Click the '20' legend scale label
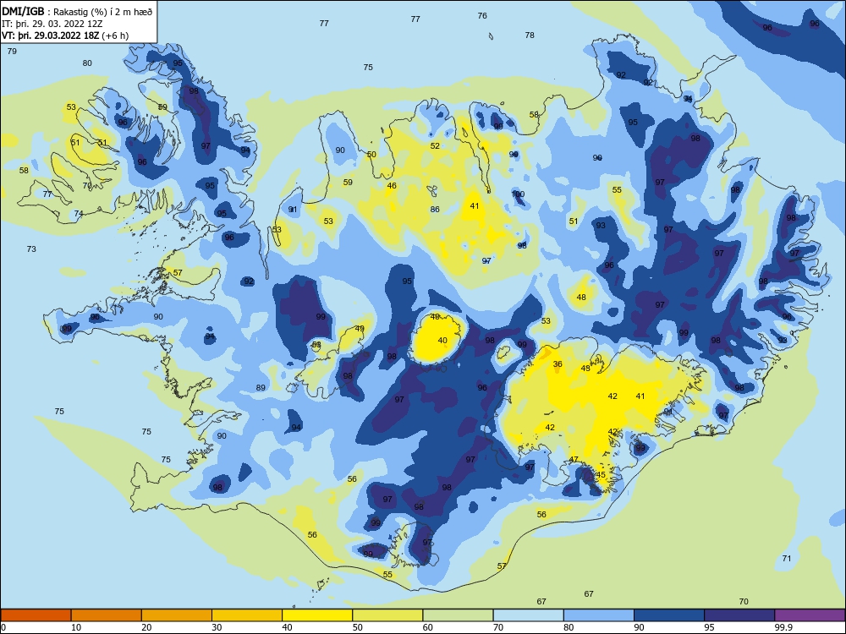Screen dimensions: 846x634 tap(146, 627)
